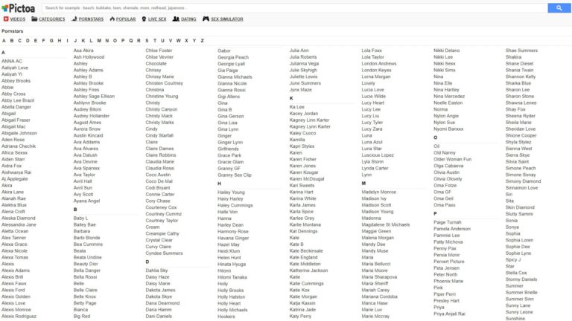The height and width of the screenshot is (321, 572).
Task: Jump to letter A in alphabet index
Action: [3, 41]
